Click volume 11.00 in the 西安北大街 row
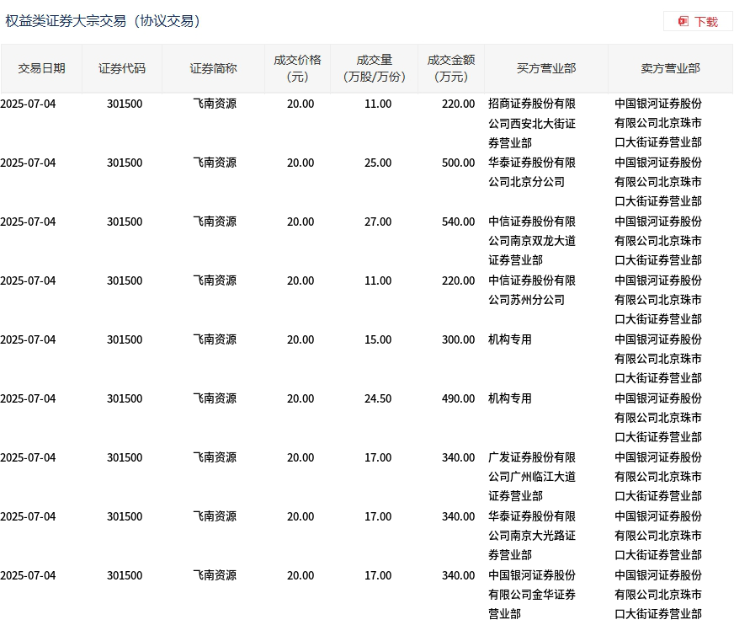The image size is (734, 625). click(378, 104)
